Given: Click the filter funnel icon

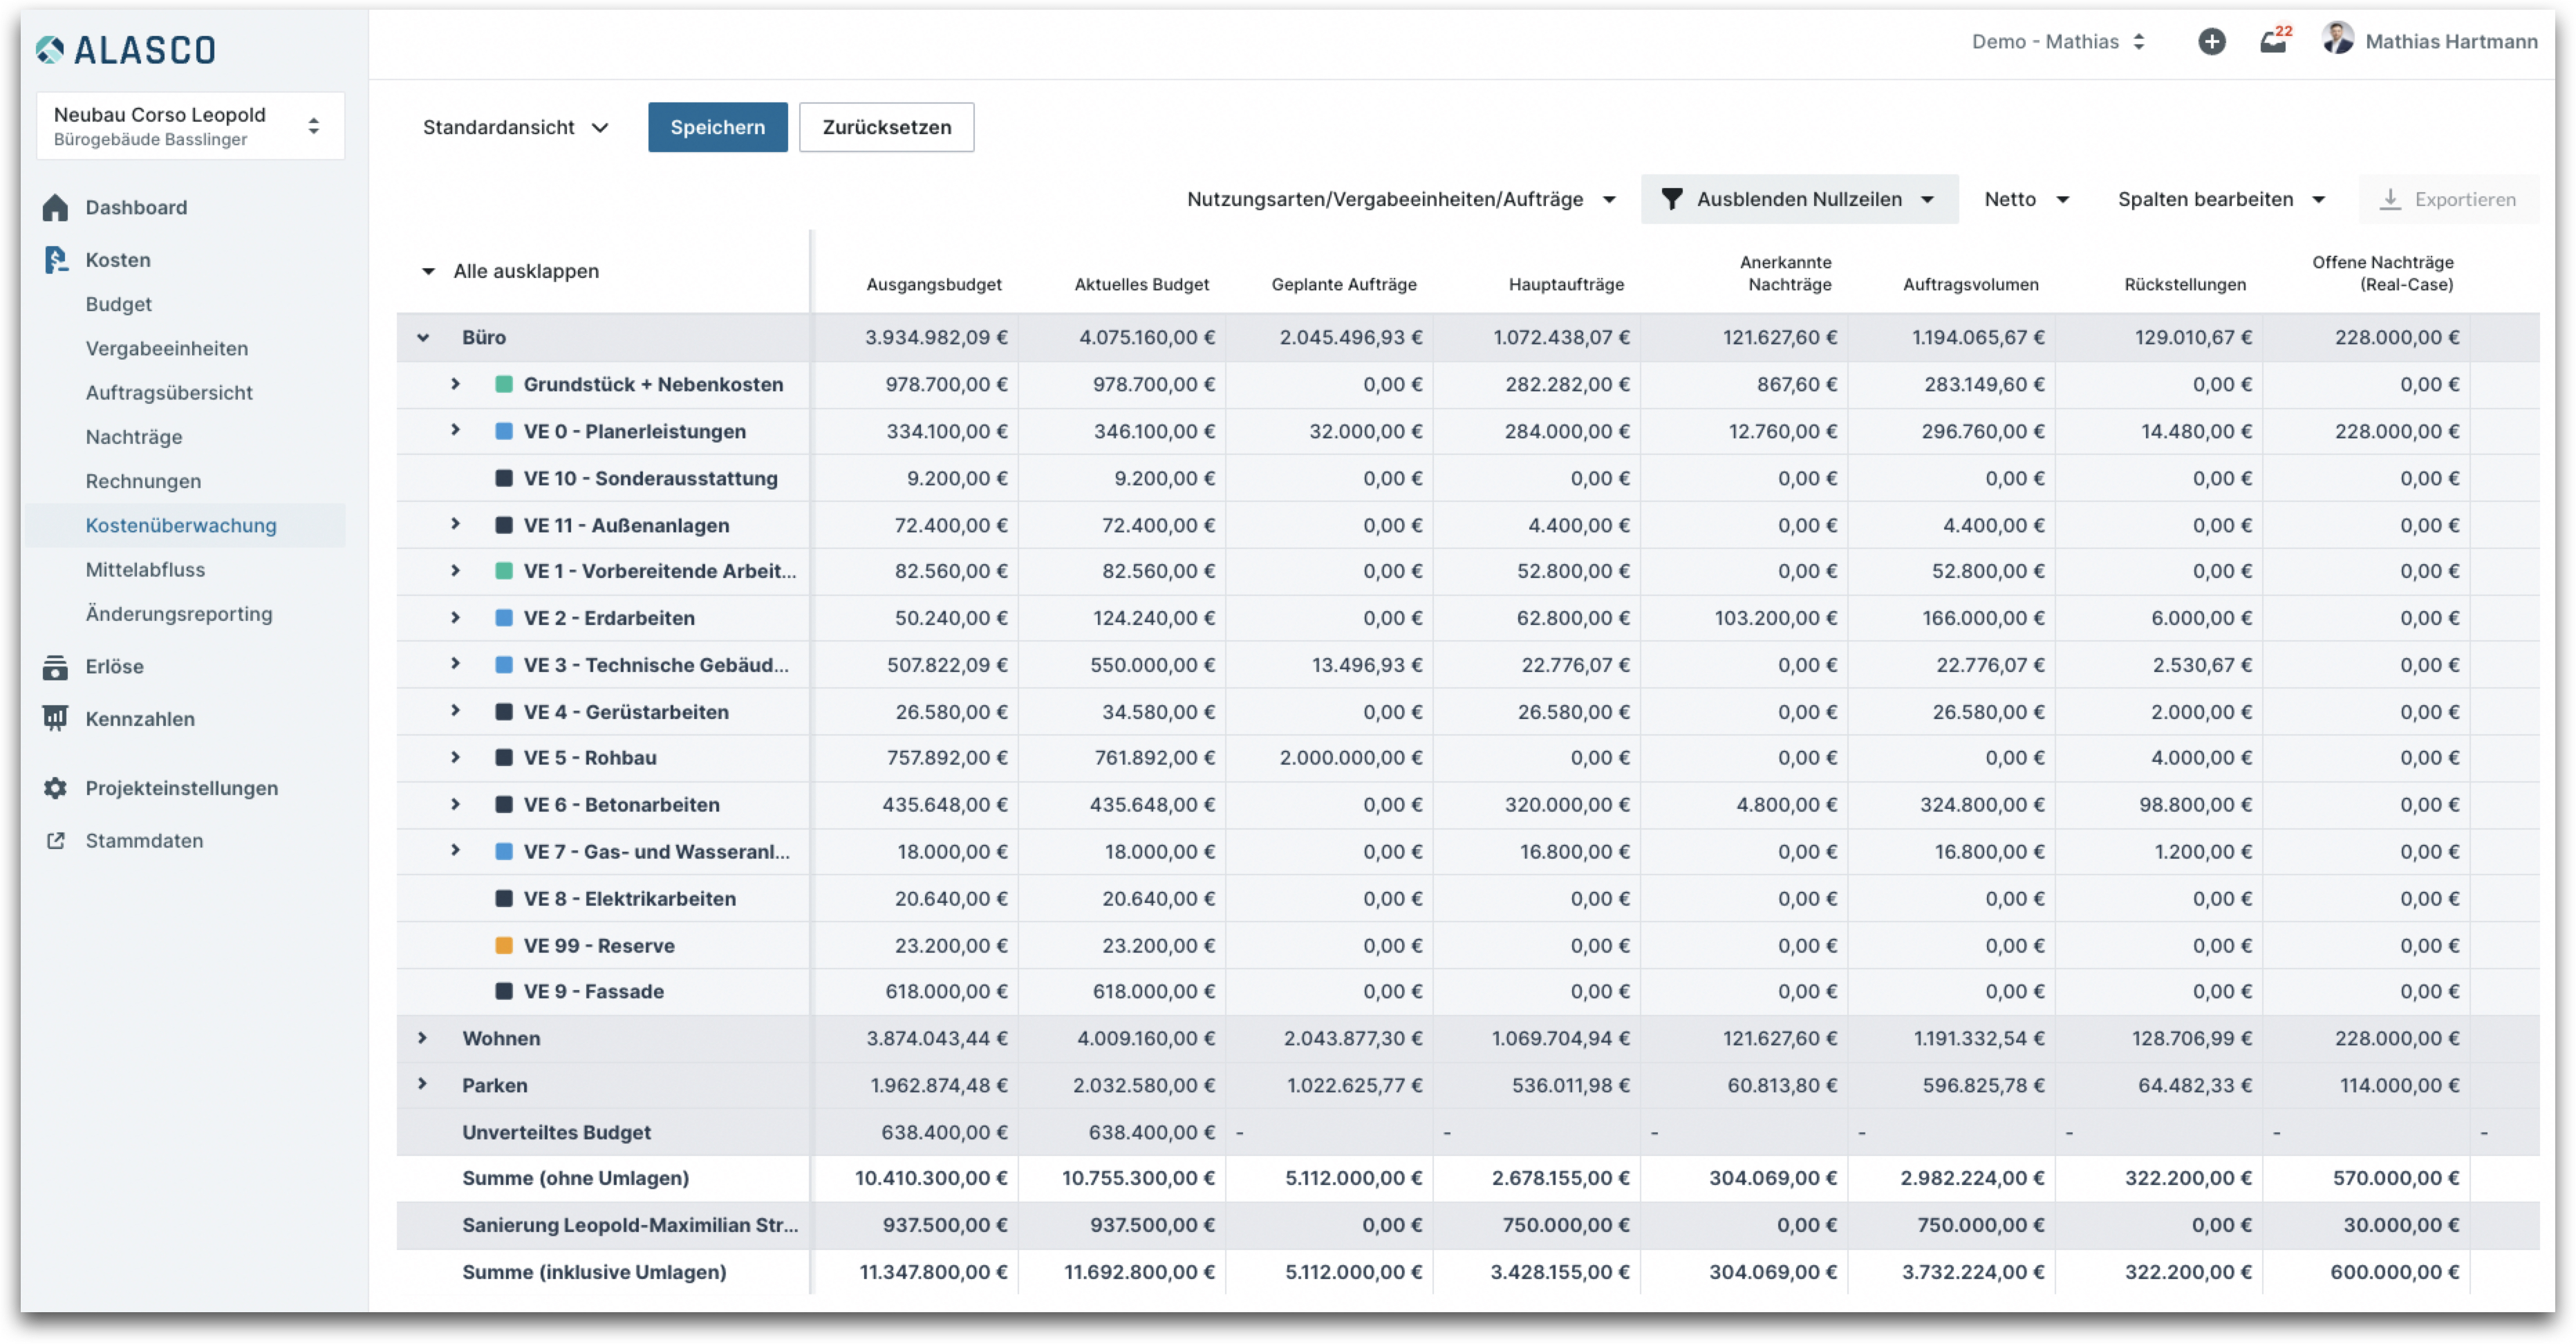Looking at the screenshot, I should [1671, 199].
